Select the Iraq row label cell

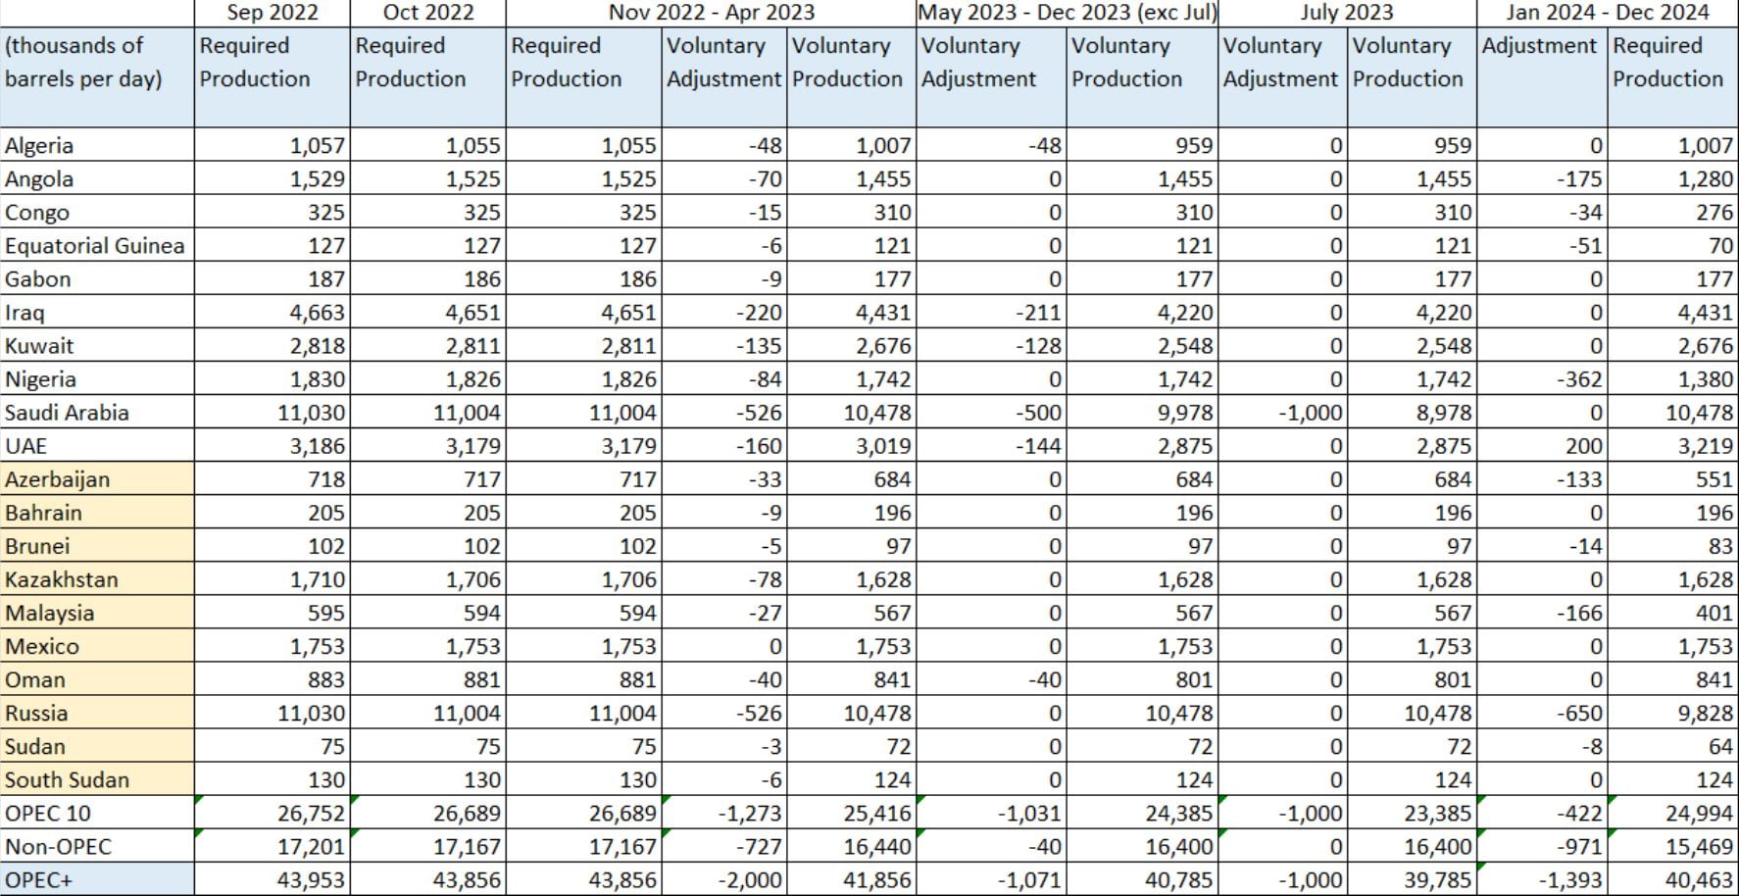point(97,312)
